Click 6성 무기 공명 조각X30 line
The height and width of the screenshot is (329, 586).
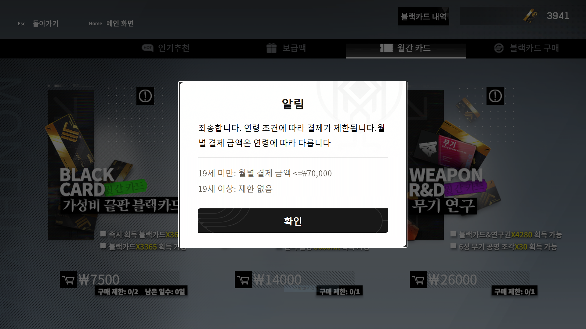pyautogui.click(x=508, y=247)
